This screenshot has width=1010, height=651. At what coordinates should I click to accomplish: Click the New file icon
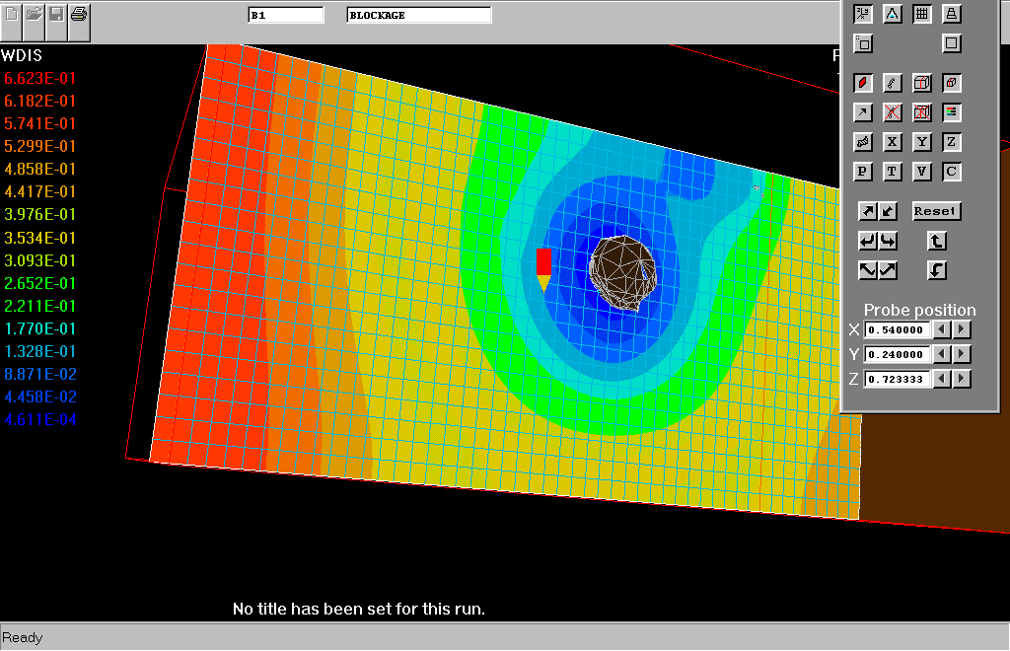[x=12, y=15]
